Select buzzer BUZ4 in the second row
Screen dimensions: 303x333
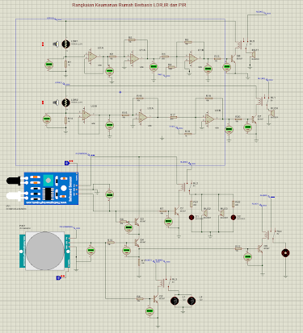click(x=273, y=113)
